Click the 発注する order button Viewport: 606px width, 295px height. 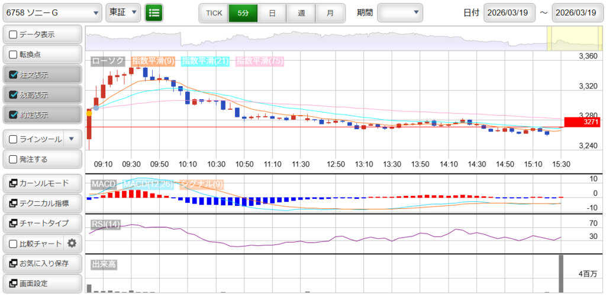[x=41, y=159]
